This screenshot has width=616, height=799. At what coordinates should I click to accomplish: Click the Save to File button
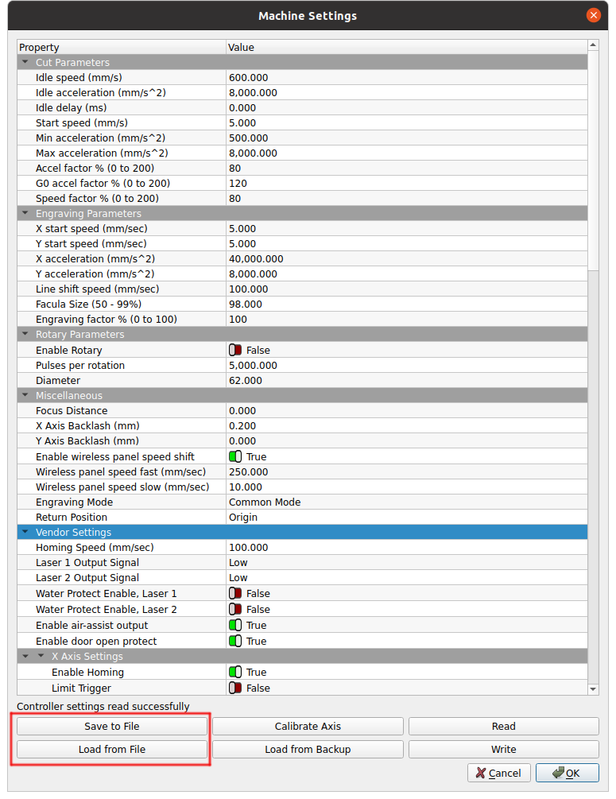click(x=112, y=727)
